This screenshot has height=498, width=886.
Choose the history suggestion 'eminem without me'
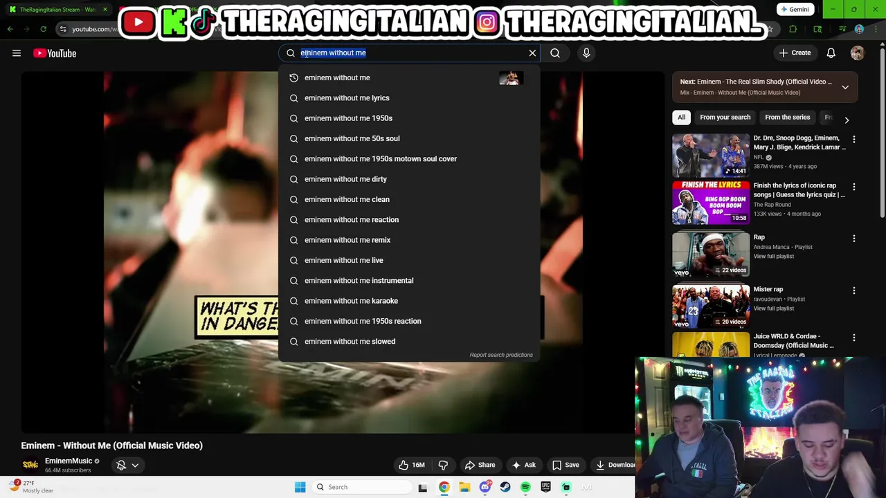click(x=409, y=77)
